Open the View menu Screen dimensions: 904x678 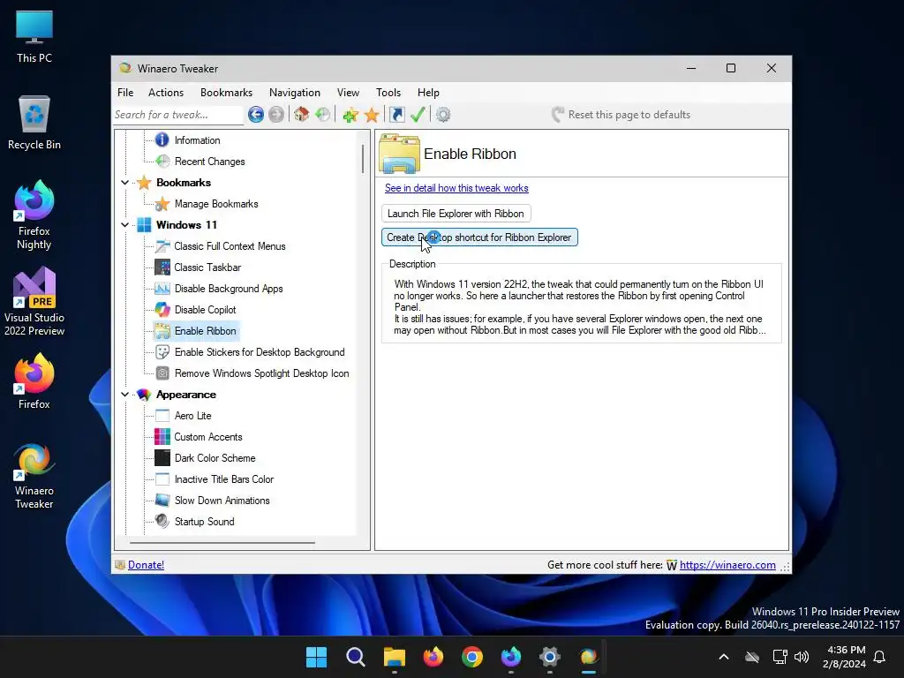(x=348, y=92)
